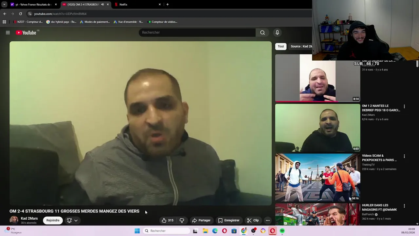The width and height of the screenshot is (419, 236).
Task: Open the 'sbc hybrid pays' bookmark
Action: 61,22
